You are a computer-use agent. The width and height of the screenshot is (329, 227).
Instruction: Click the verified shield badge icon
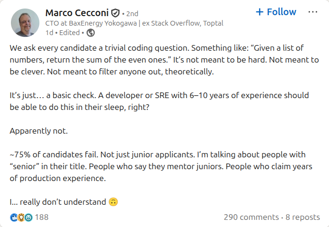115,13
